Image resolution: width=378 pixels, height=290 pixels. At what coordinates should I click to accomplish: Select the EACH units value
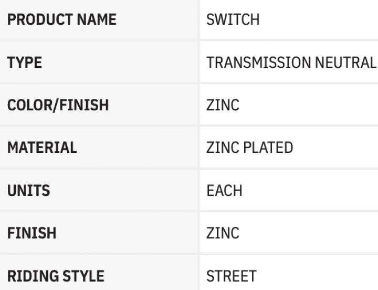[x=224, y=191]
